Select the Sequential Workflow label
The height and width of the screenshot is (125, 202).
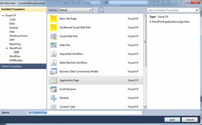[x=71, y=54]
